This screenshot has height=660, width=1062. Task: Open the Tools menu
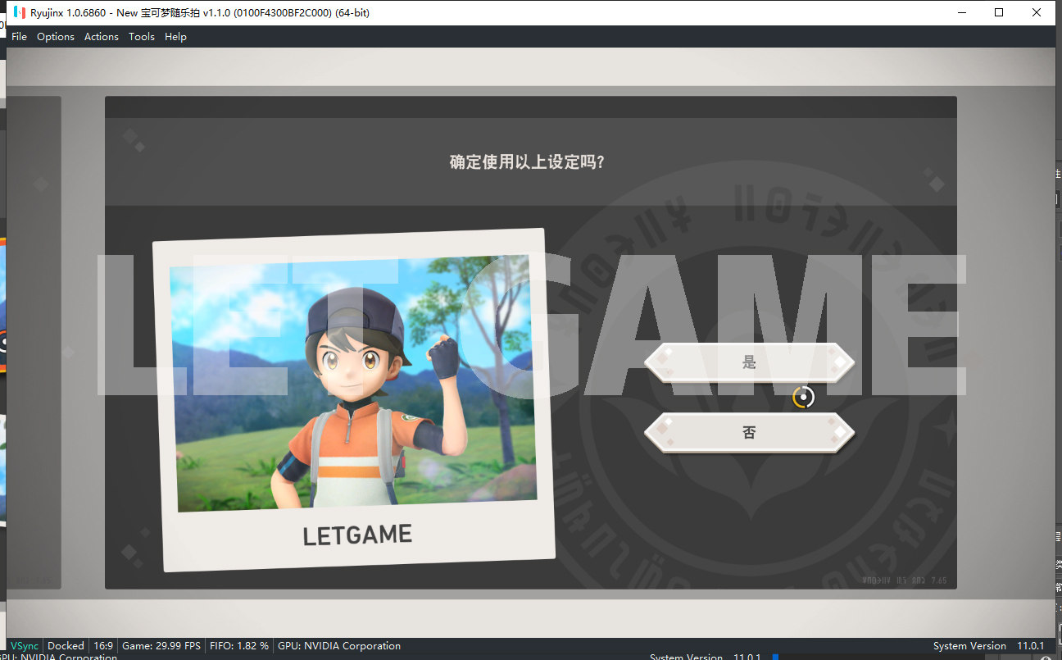click(142, 37)
